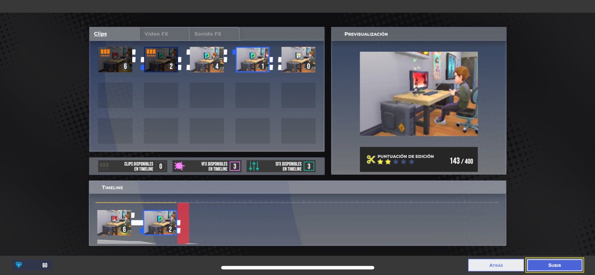The height and width of the screenshot is (275, 595).
Task: Click the scissors edit score icon
Action: (371, 160)
